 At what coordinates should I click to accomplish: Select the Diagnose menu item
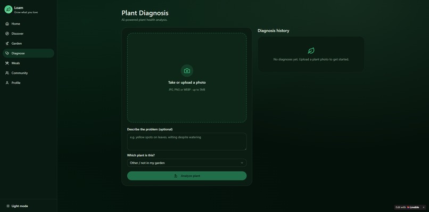click(x=28, y=53)
